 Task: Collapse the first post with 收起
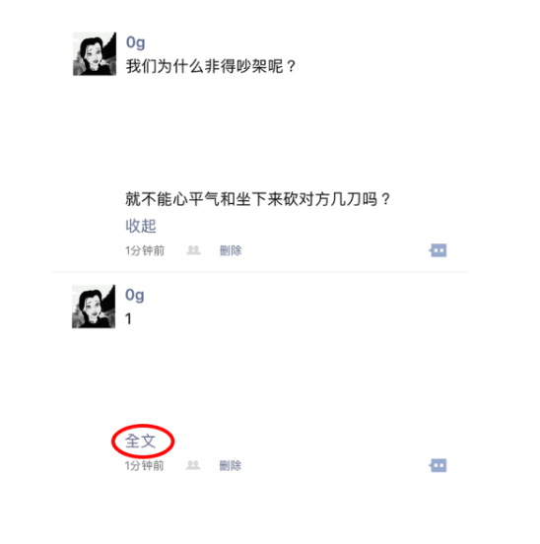141,227
